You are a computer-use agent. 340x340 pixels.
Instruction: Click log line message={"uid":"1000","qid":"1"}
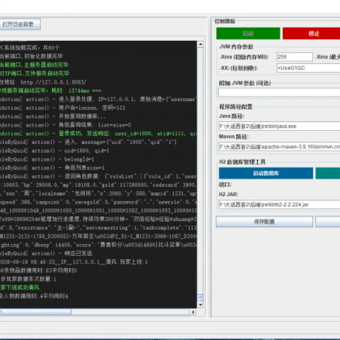[x=88, y=142]
